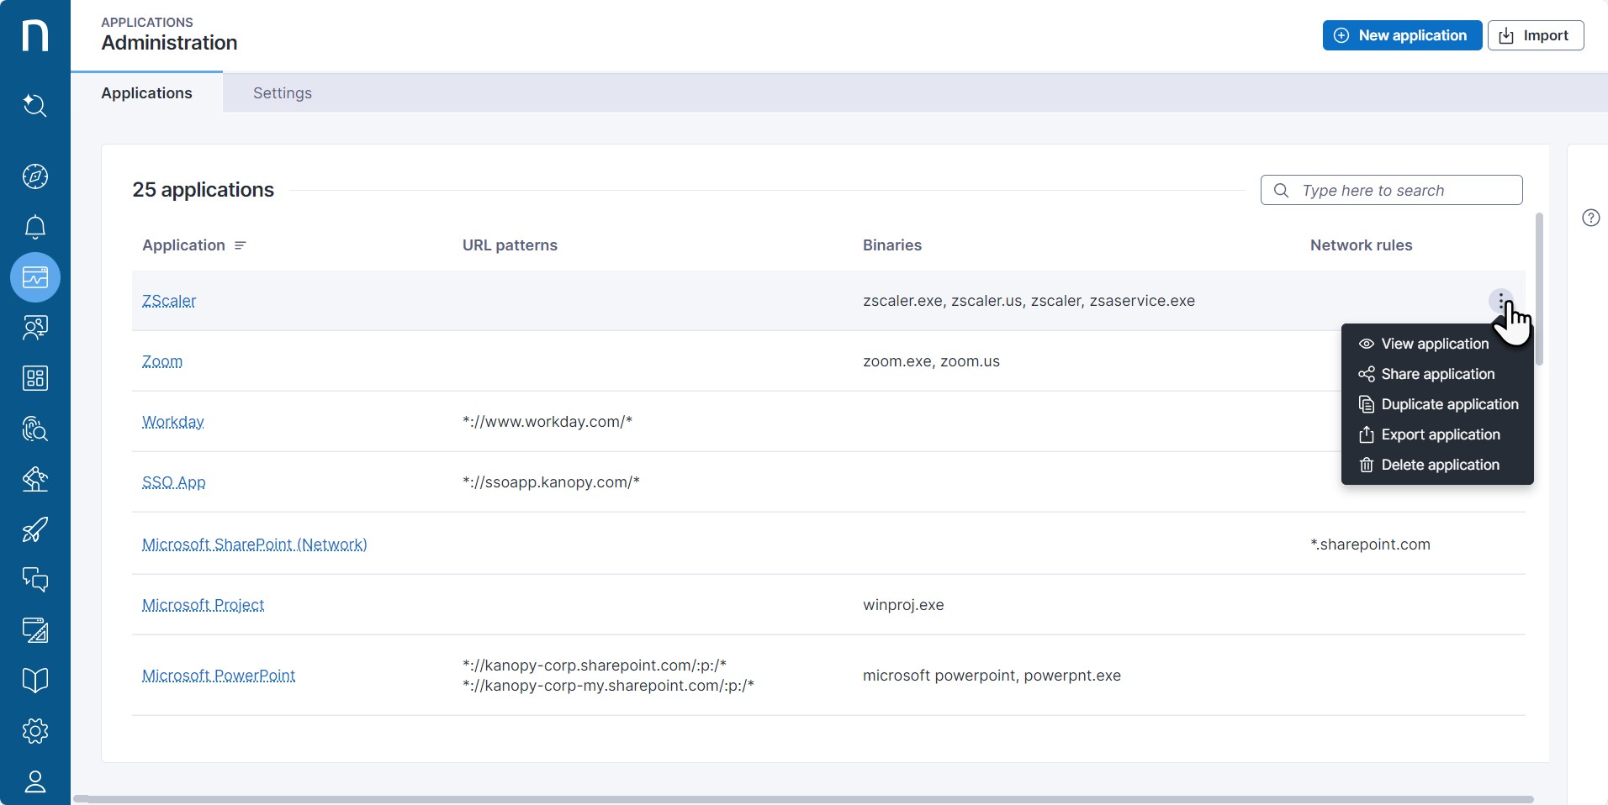
Task: Click the *://kanopy-corp-my.sharepoint.com/:p:/* pattern
Action: point(608,686)
